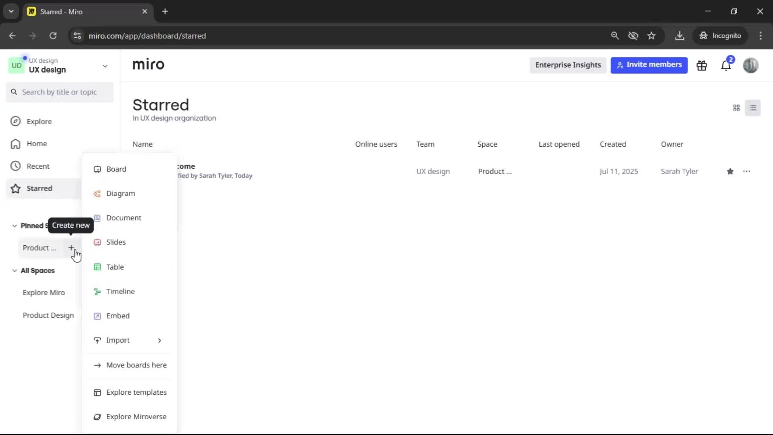Click the Document icon in menu
773x435 pixels.
coord(97,218)
